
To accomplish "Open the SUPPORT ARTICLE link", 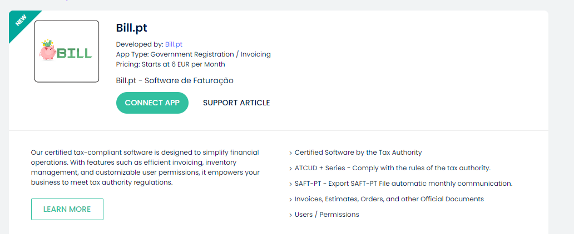I will 236,103.
